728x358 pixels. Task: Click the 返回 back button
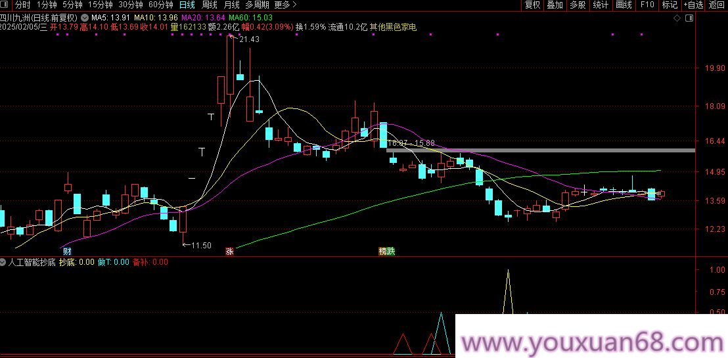coord(717,5)
